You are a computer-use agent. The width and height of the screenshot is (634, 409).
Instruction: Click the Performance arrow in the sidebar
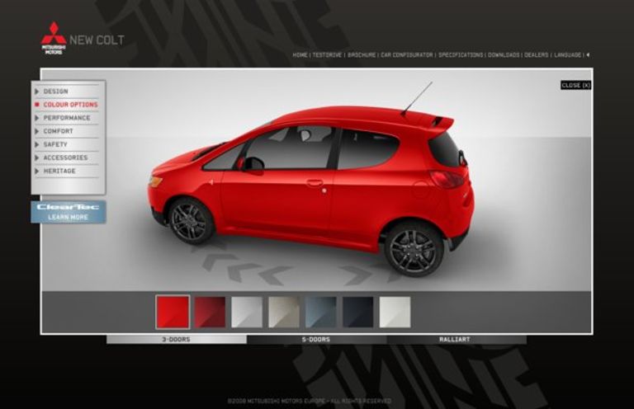(37, 118)
